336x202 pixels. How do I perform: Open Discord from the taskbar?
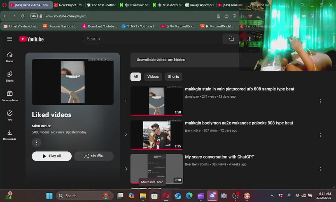pyautogui.click(x=212, y=196)
